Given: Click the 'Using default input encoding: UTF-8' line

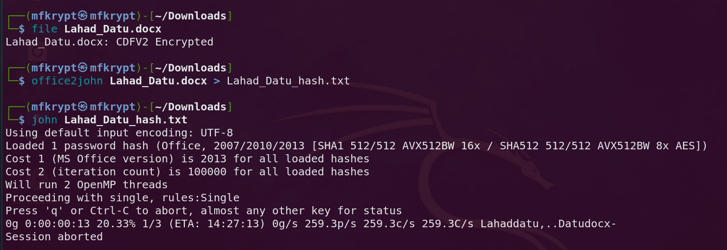Looking at the screenshot, I should click(119, 133).
